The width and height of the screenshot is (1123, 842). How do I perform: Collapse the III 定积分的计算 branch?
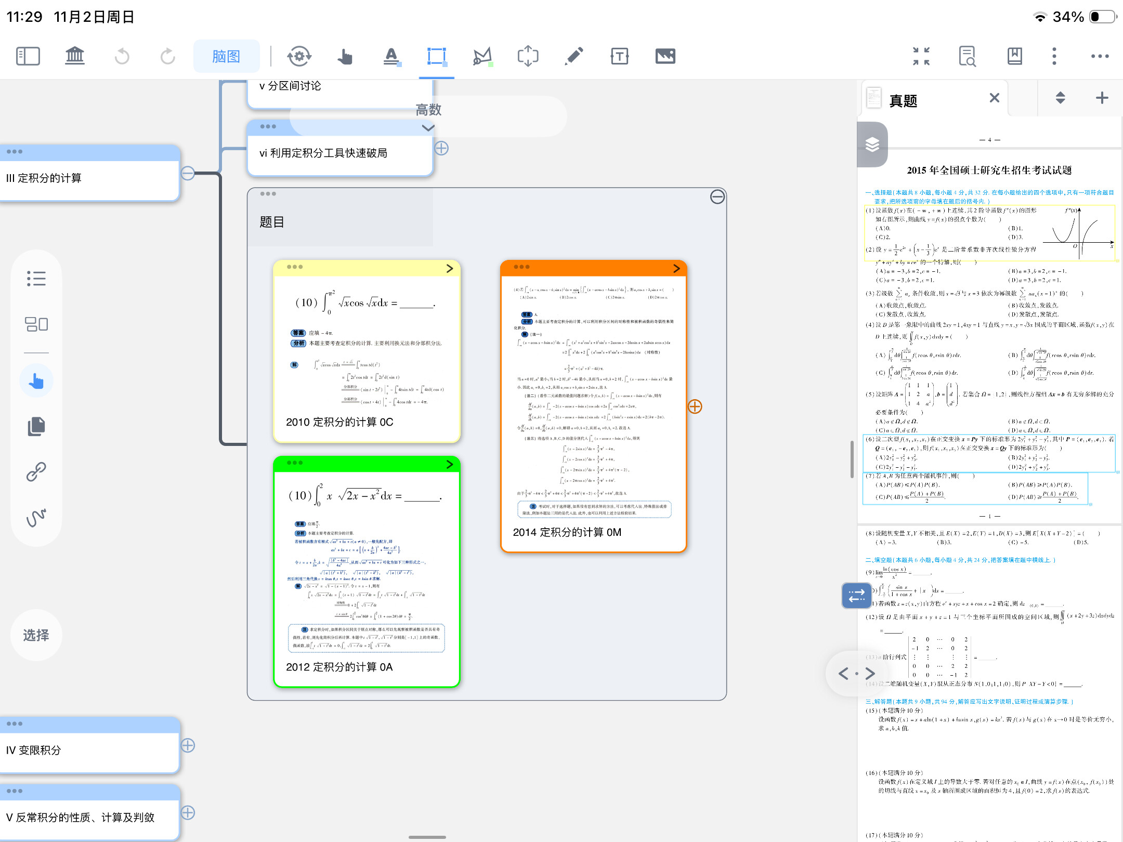click(188, 174)
